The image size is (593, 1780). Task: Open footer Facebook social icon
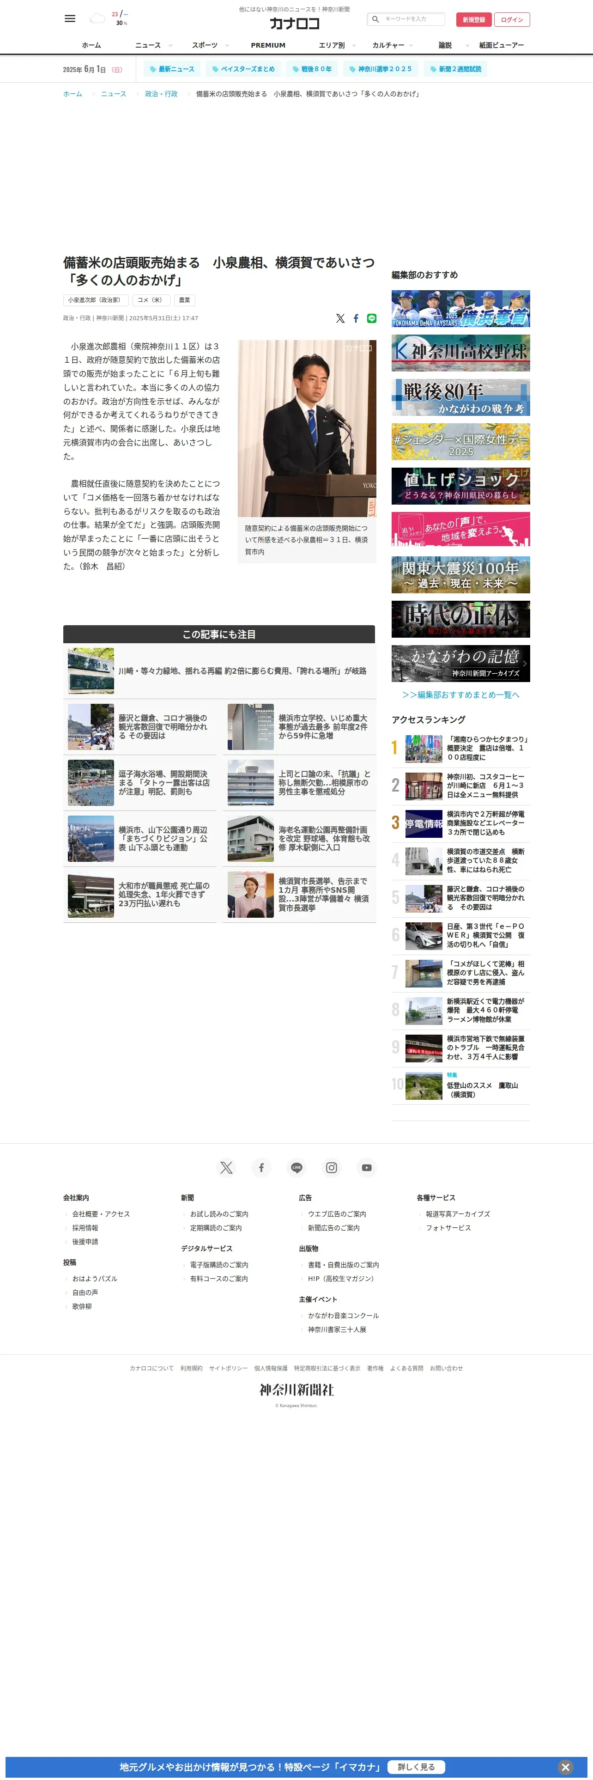[x=262, y=1168]
